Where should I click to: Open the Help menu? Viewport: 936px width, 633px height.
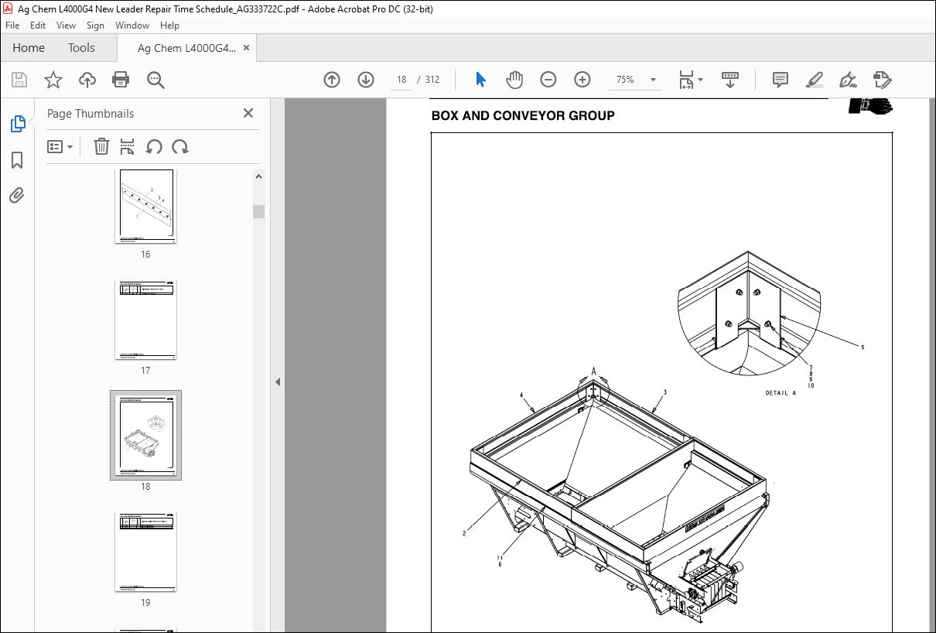(x=169, y=26)
